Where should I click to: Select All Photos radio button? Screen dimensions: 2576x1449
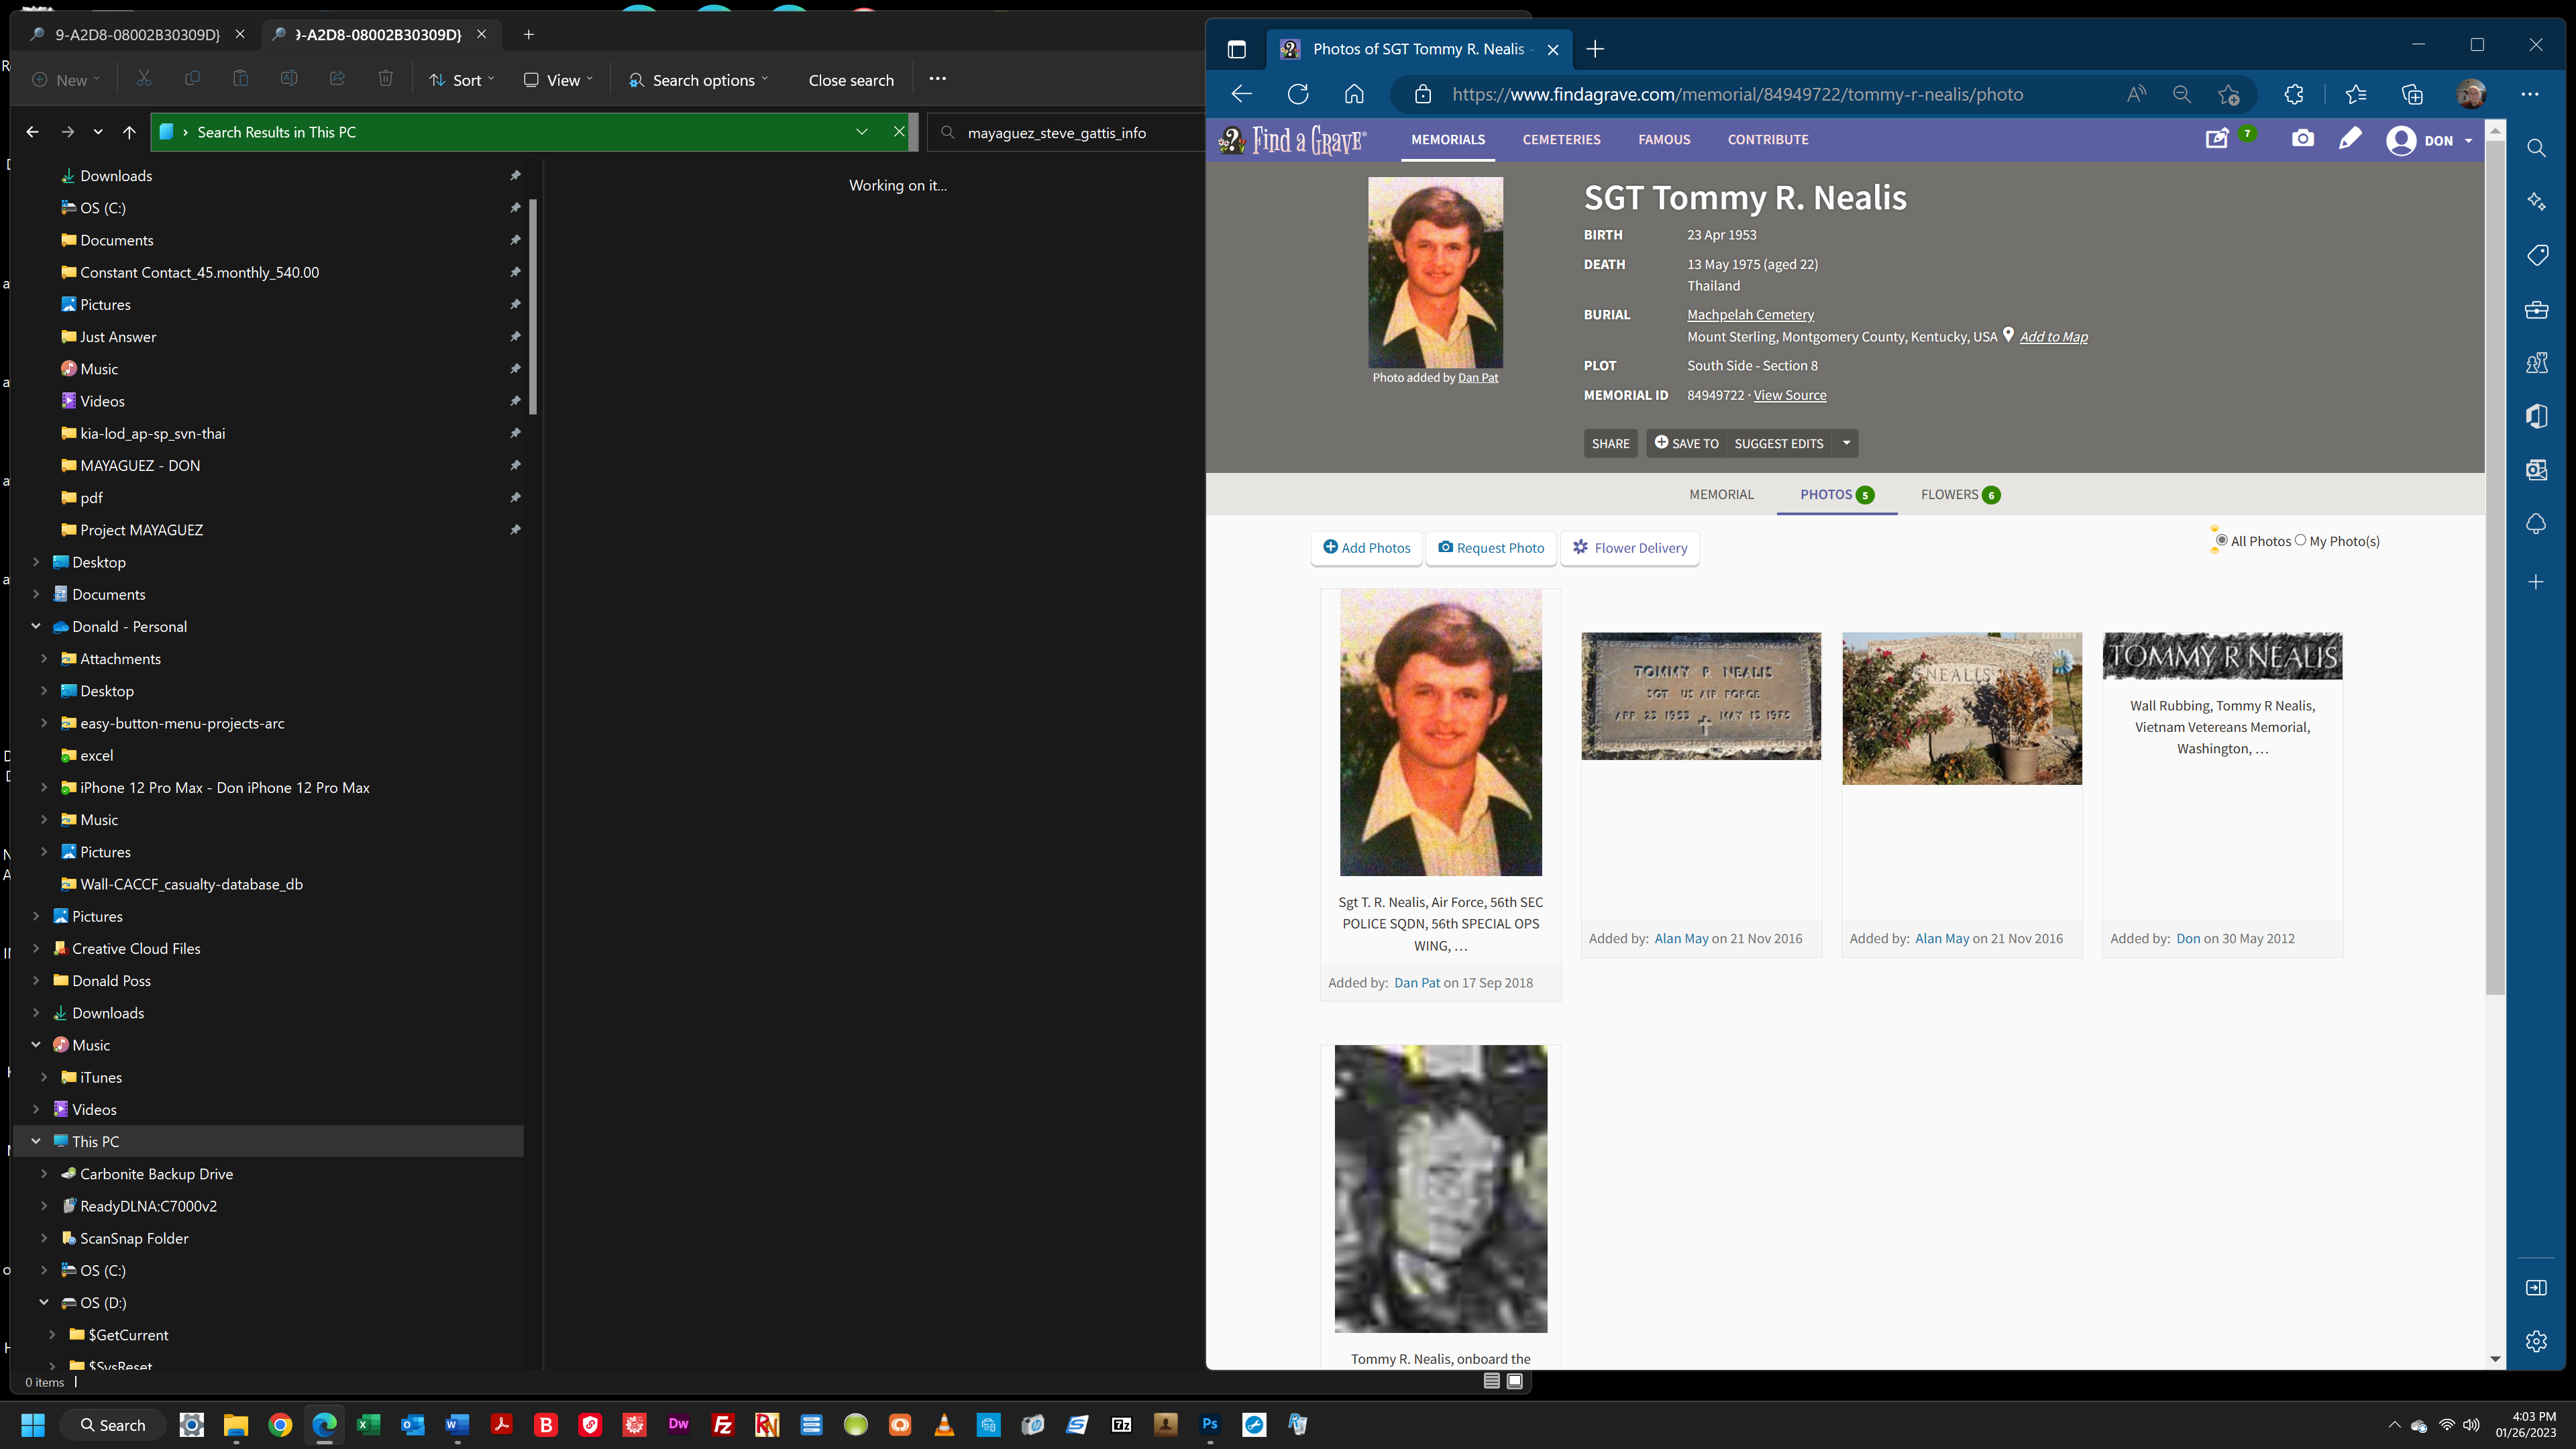click(x=2221, y=540)
